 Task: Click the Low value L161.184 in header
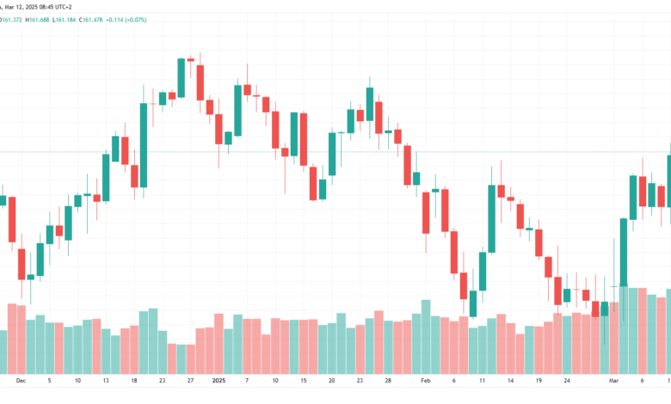click(x=65, y=20)
